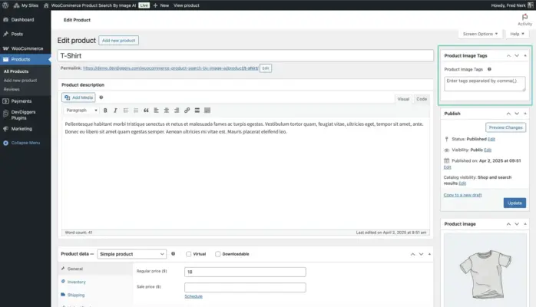Collapse the Publish panel
Viewport: 536px width, 307px height.
[x=525, y=114]
